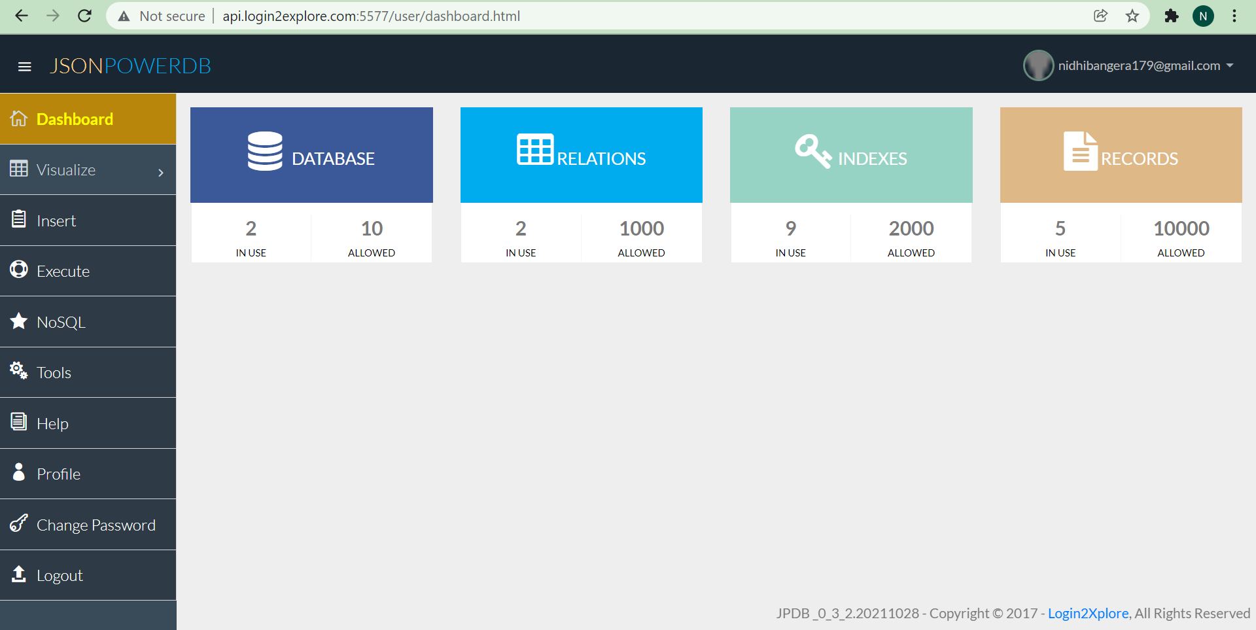Click the Logout upload icon
This screenshot has width=1256, height=630.
19,574
